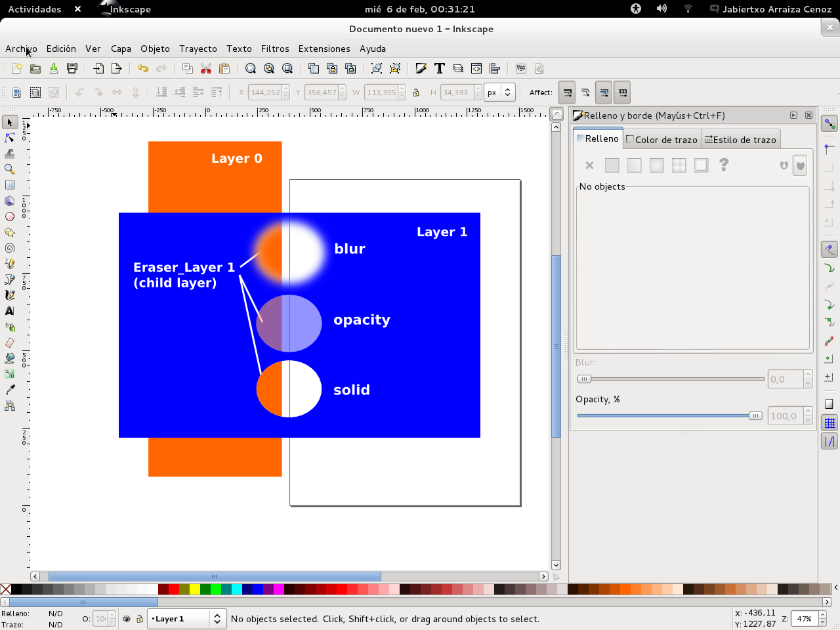Select the Zoom tool
Viewport: 840px width, 630px height.
9,168
